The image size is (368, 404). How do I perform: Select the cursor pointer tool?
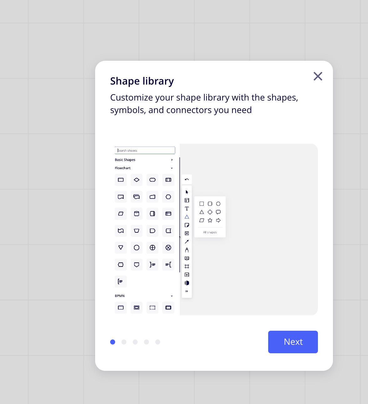coord(187,192)
